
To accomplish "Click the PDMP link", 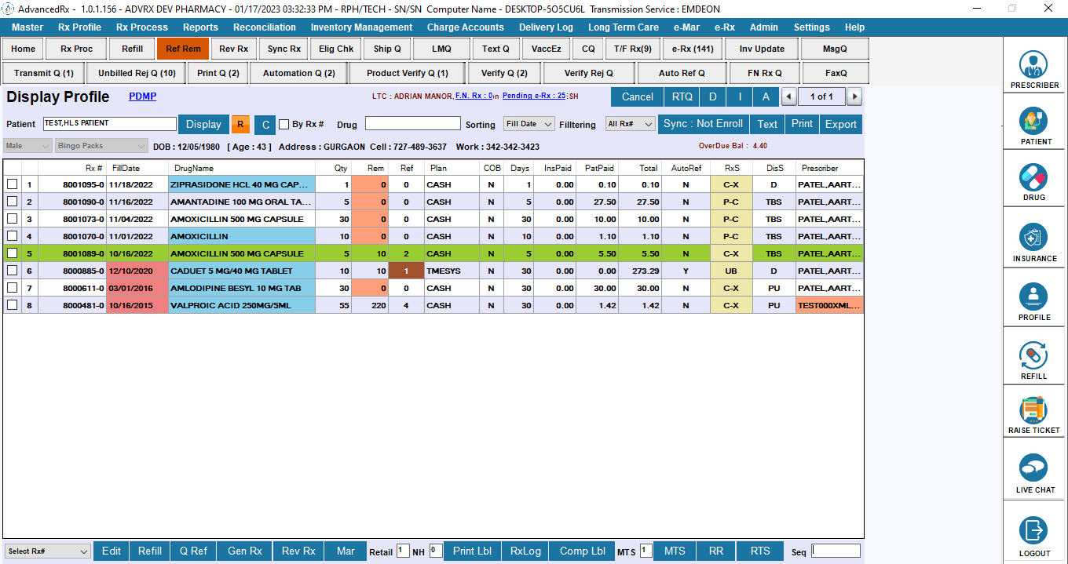I will [x=142, y=96].
